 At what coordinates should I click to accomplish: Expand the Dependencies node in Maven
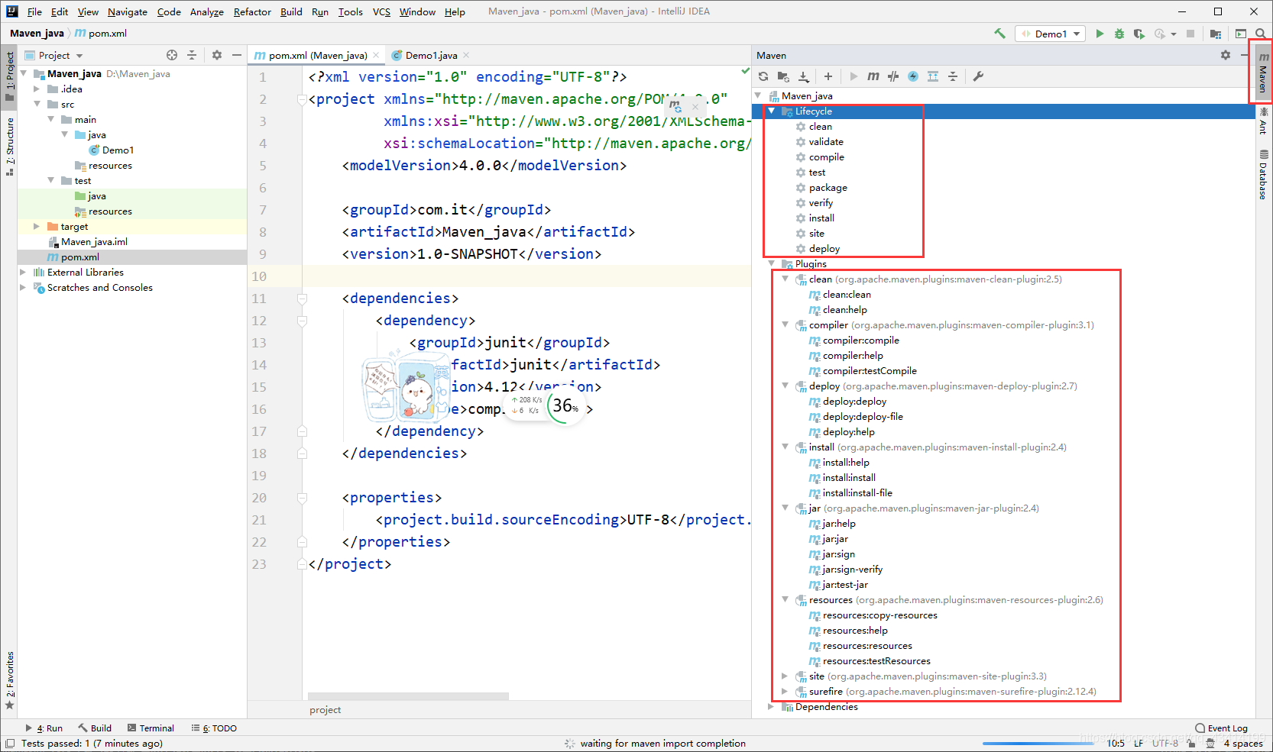(x=771, y=707)
